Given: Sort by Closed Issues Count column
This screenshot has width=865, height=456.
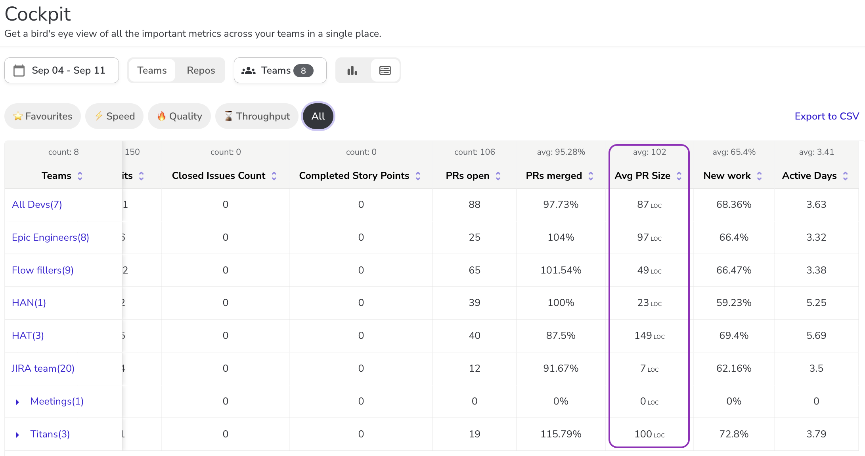Looking at the screenshot, I should pos(274,176).
